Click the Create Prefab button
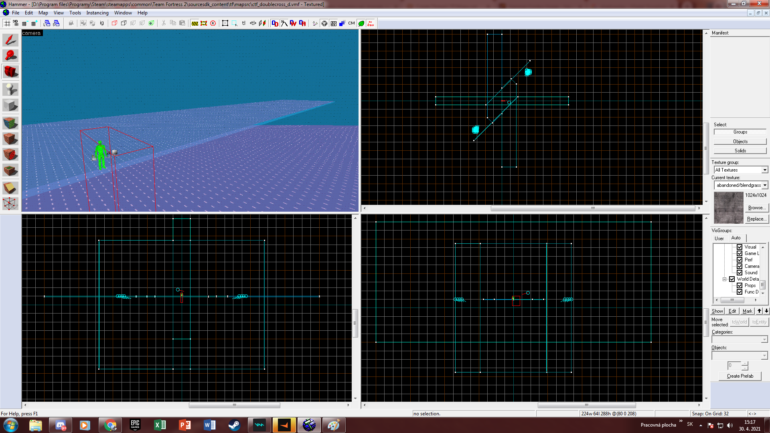The height and width of the screenshot is (433, 770). [x=740, y=376]
